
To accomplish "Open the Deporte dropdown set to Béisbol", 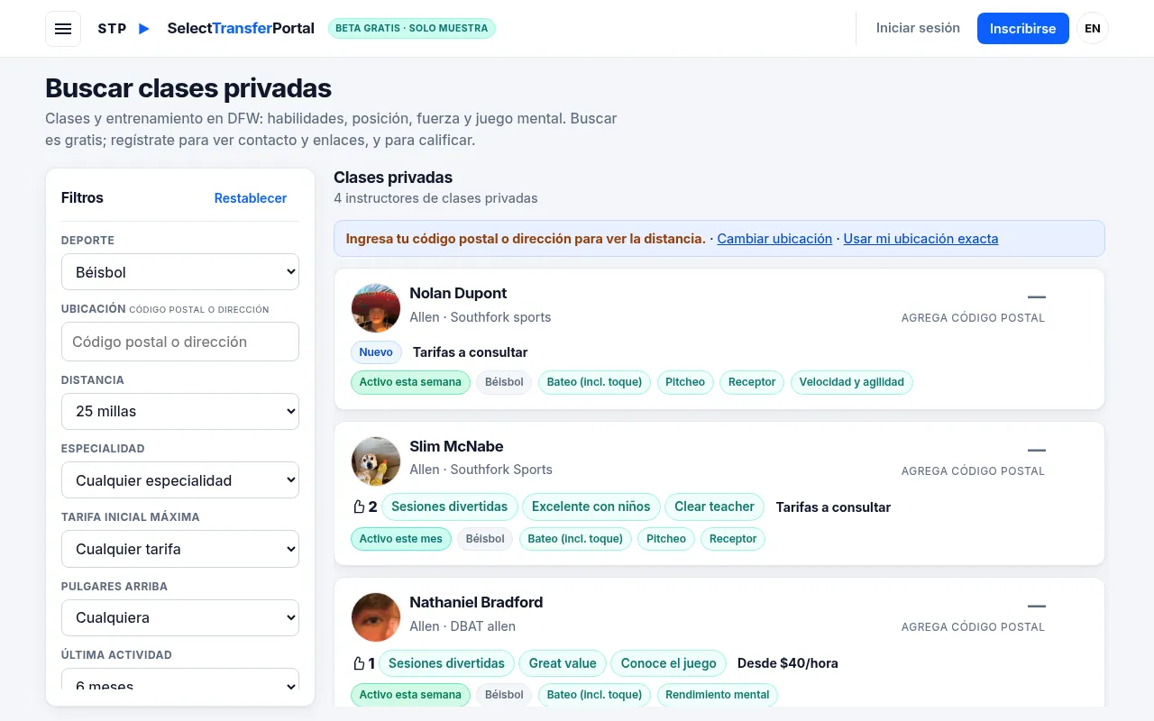I will point(180,272).
